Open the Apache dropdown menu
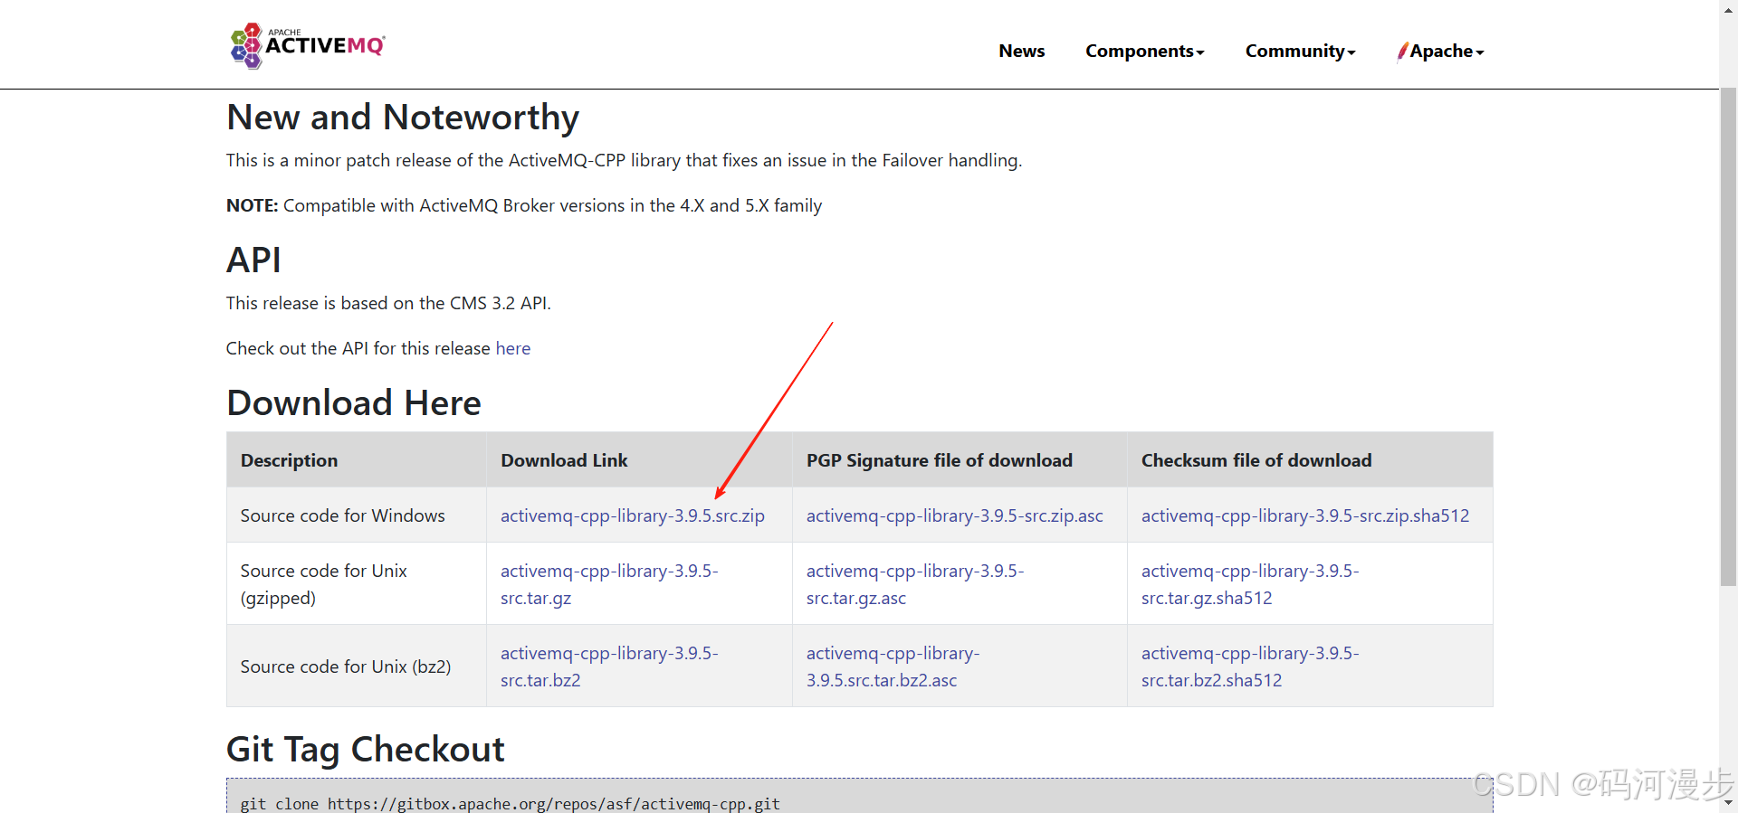1738x813 pixels. click(1440, 52)
